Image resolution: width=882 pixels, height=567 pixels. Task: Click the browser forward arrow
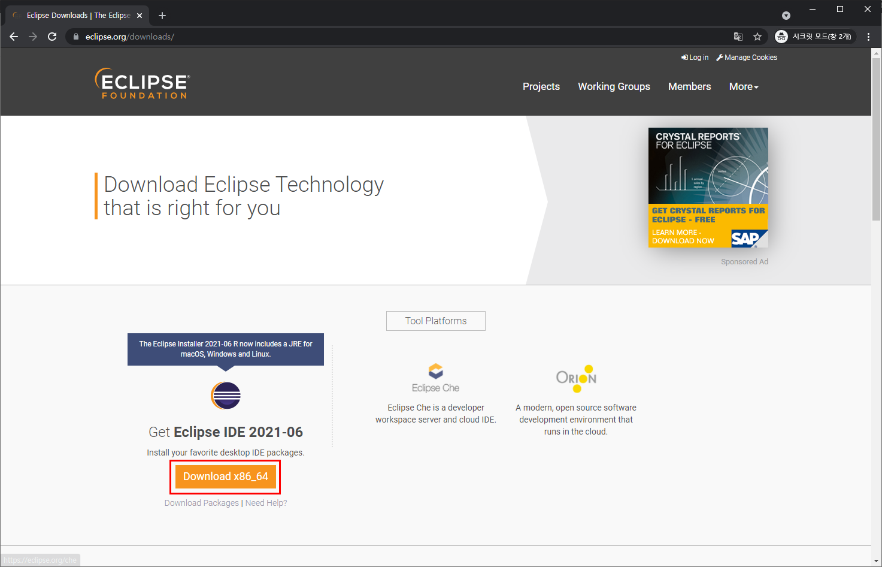pos(33,37)
